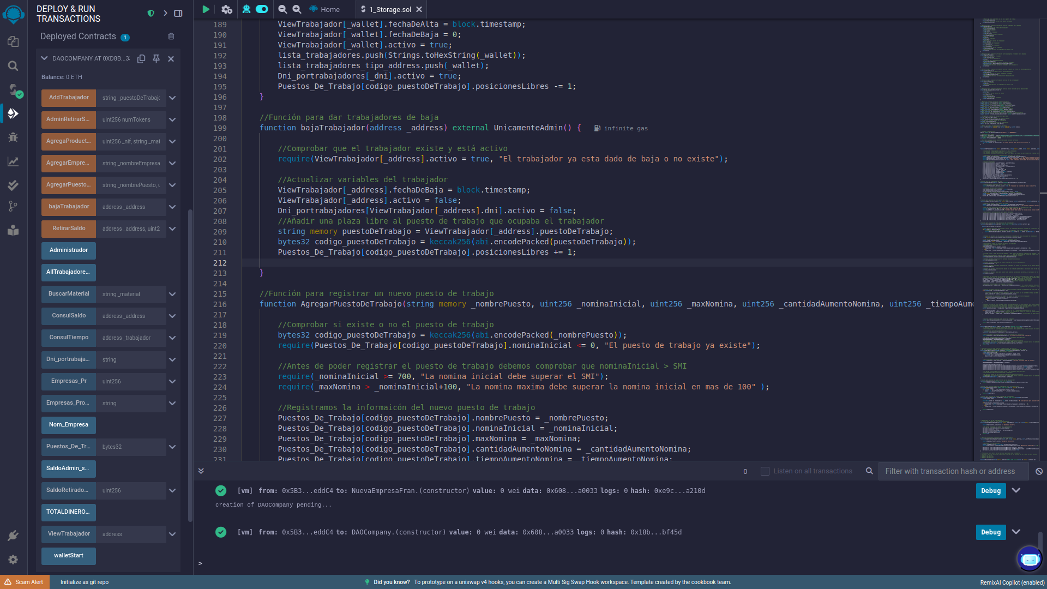Switch to the Home tab
The height and width of the screenshot is (589, 1047).
(325, 9)
